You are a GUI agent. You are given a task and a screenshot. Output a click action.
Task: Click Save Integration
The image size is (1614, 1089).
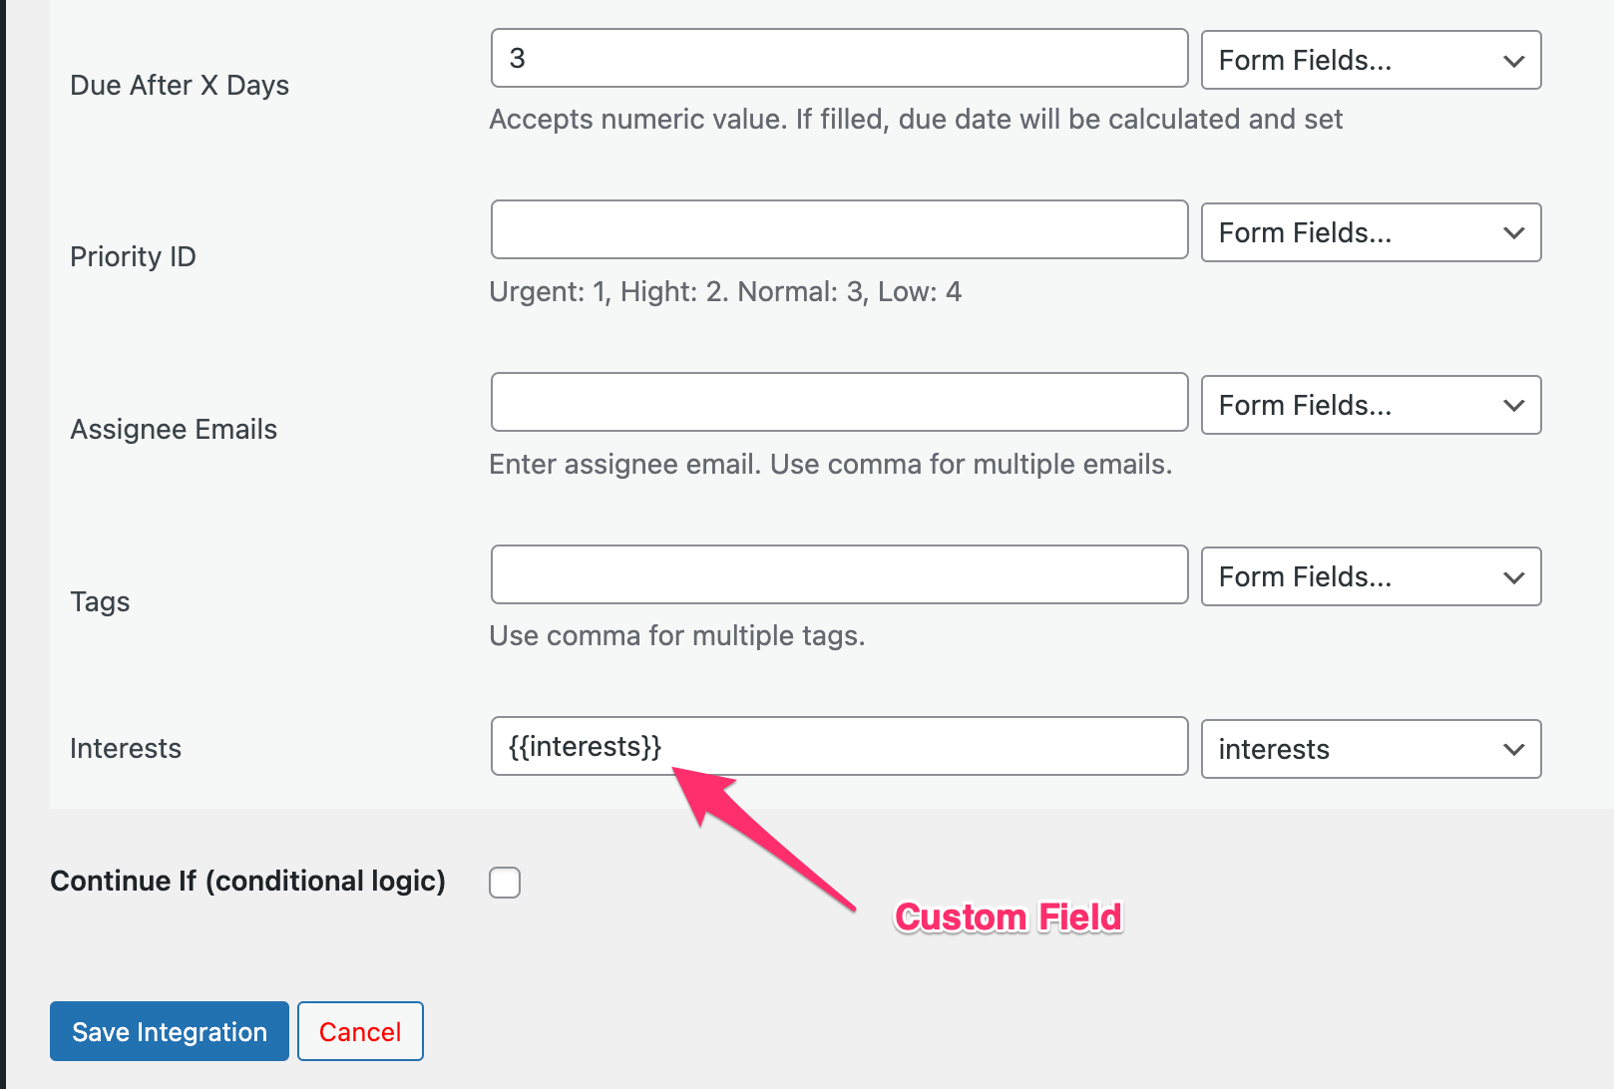click(169, 1031)
